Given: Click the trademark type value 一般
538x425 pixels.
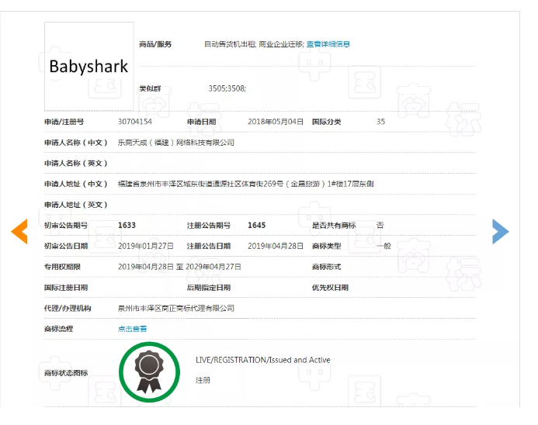Looking at the screenshot, I should (x=384, y=246).
